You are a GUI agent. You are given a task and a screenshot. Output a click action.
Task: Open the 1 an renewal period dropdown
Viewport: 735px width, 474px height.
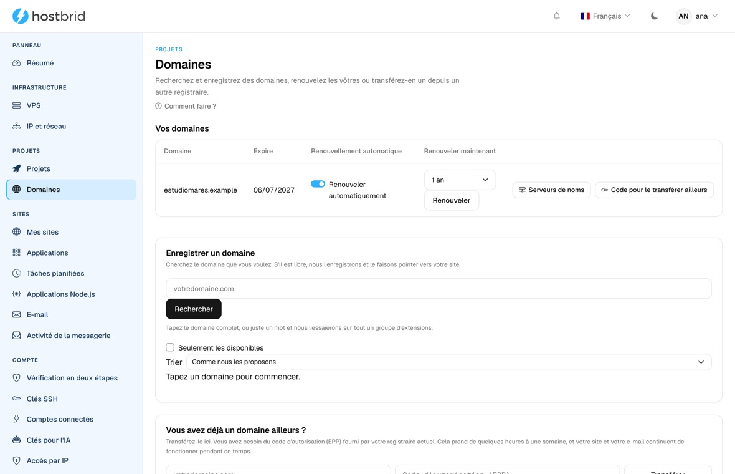[x=460, y=180]
